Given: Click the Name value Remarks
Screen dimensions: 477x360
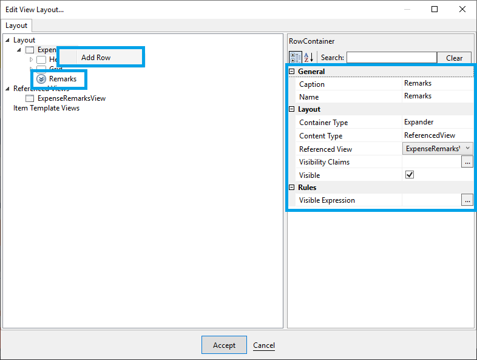Looking at the screenshot, I should click(x=418, y=96).
